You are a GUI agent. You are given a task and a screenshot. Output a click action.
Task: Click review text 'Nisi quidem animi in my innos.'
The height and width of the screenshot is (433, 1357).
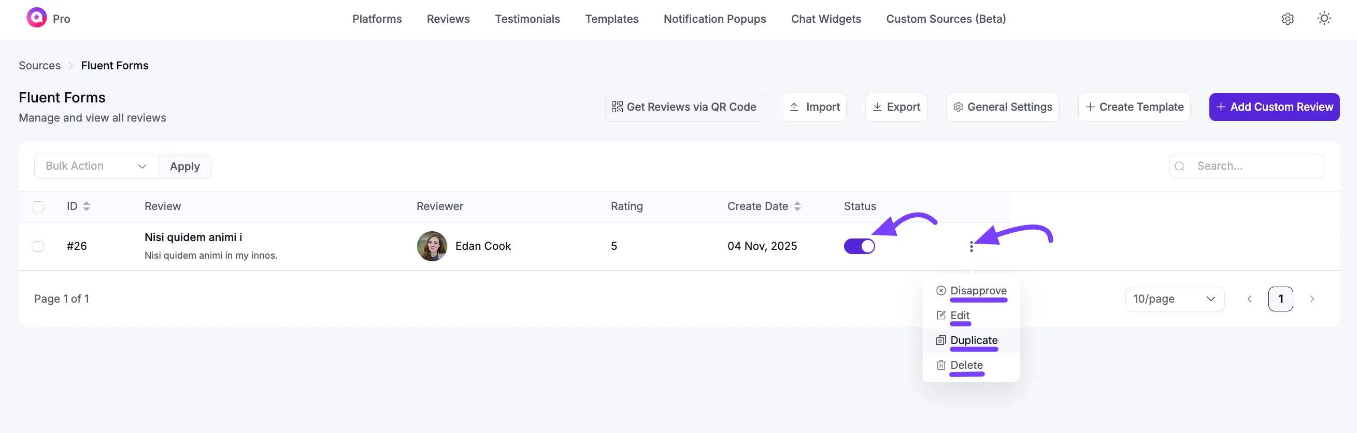(211, 256)
